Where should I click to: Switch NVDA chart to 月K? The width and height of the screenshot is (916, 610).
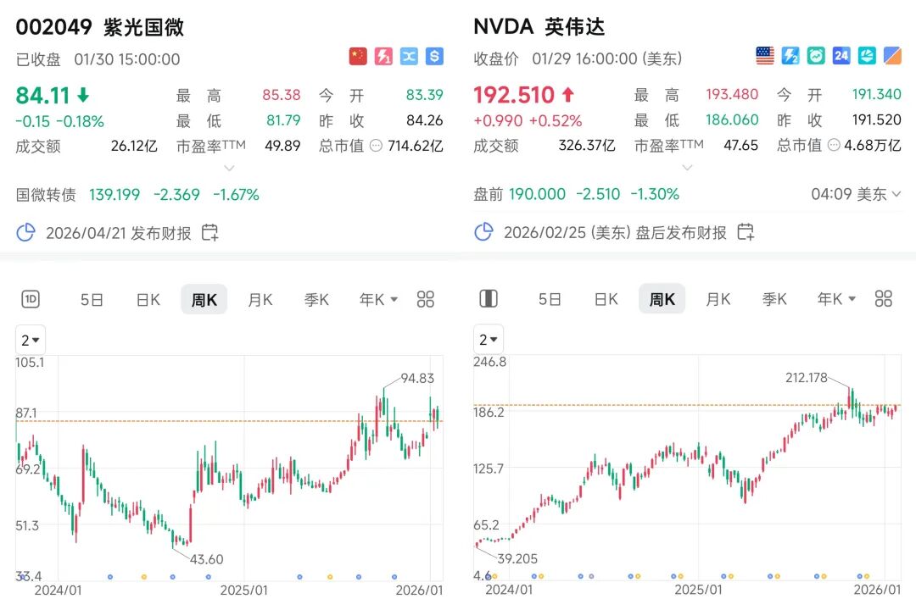click(718, 299)
